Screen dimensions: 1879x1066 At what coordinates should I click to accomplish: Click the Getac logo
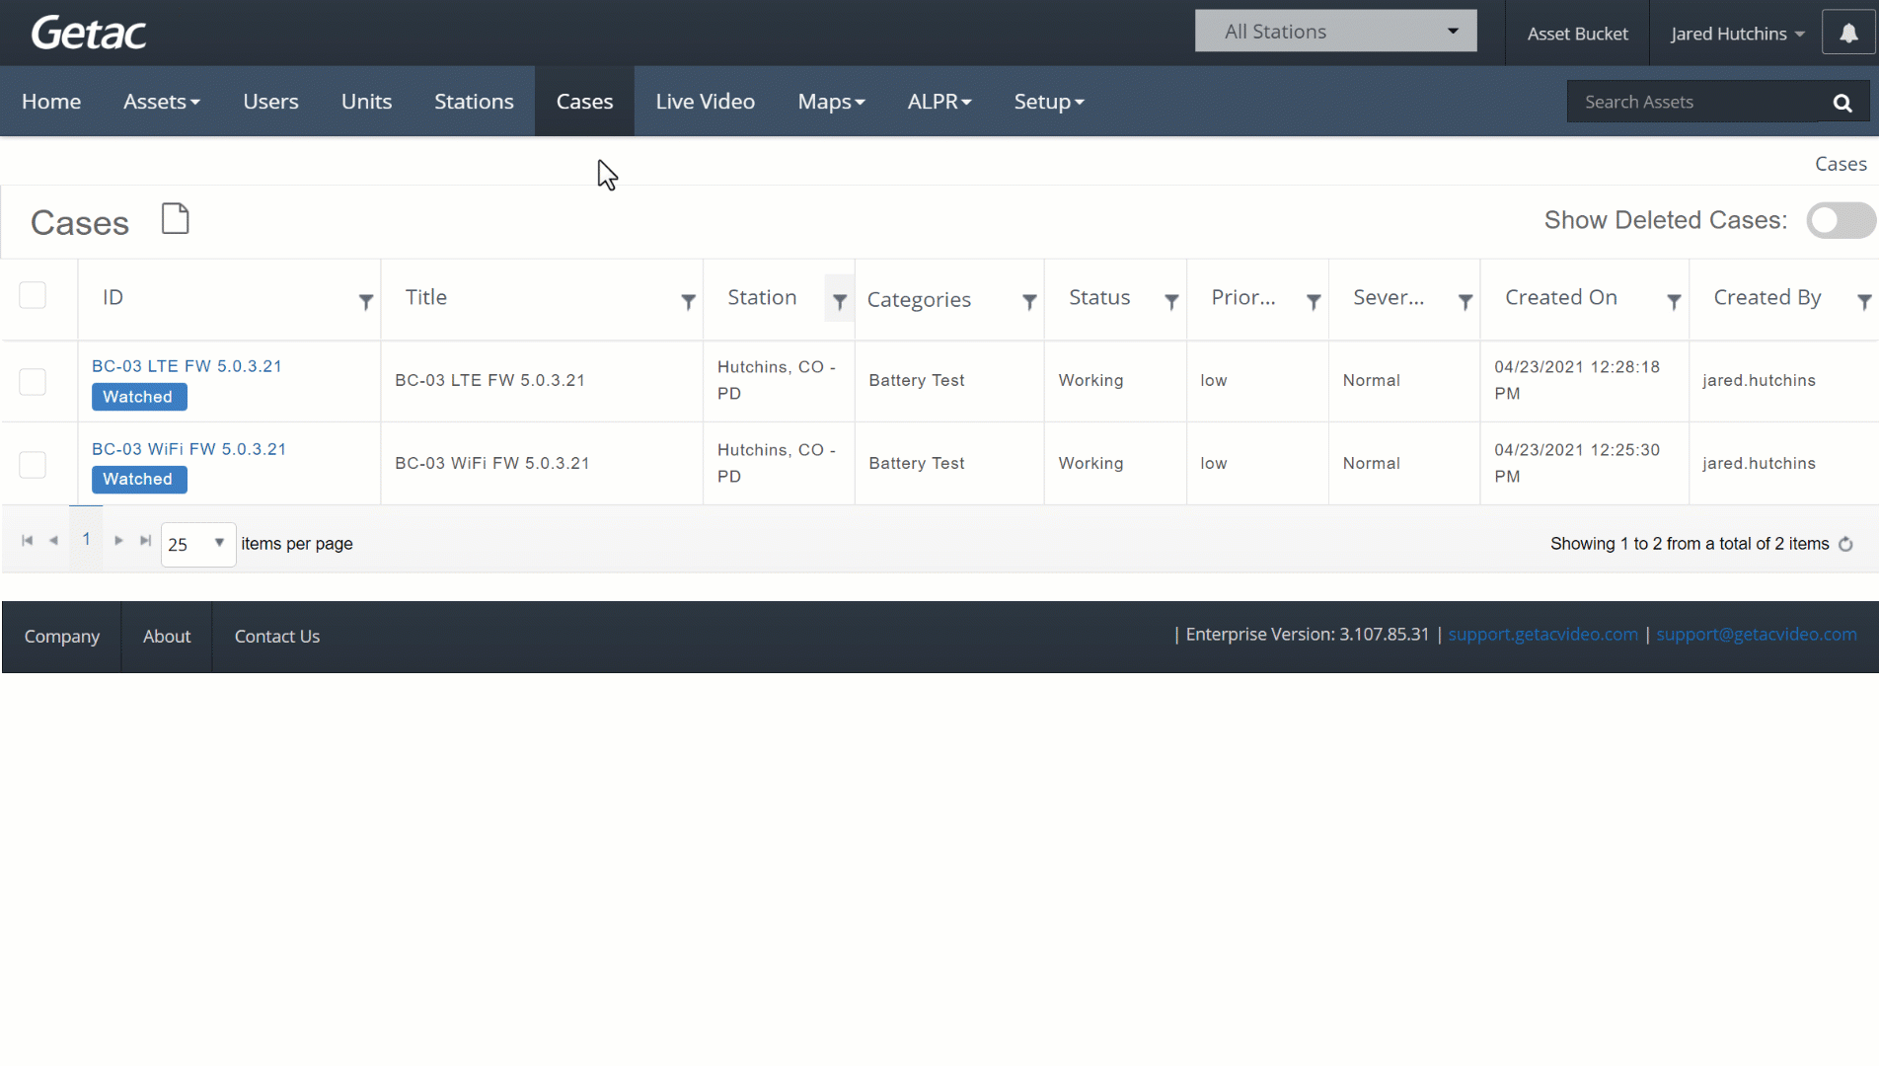click(89, 34)
